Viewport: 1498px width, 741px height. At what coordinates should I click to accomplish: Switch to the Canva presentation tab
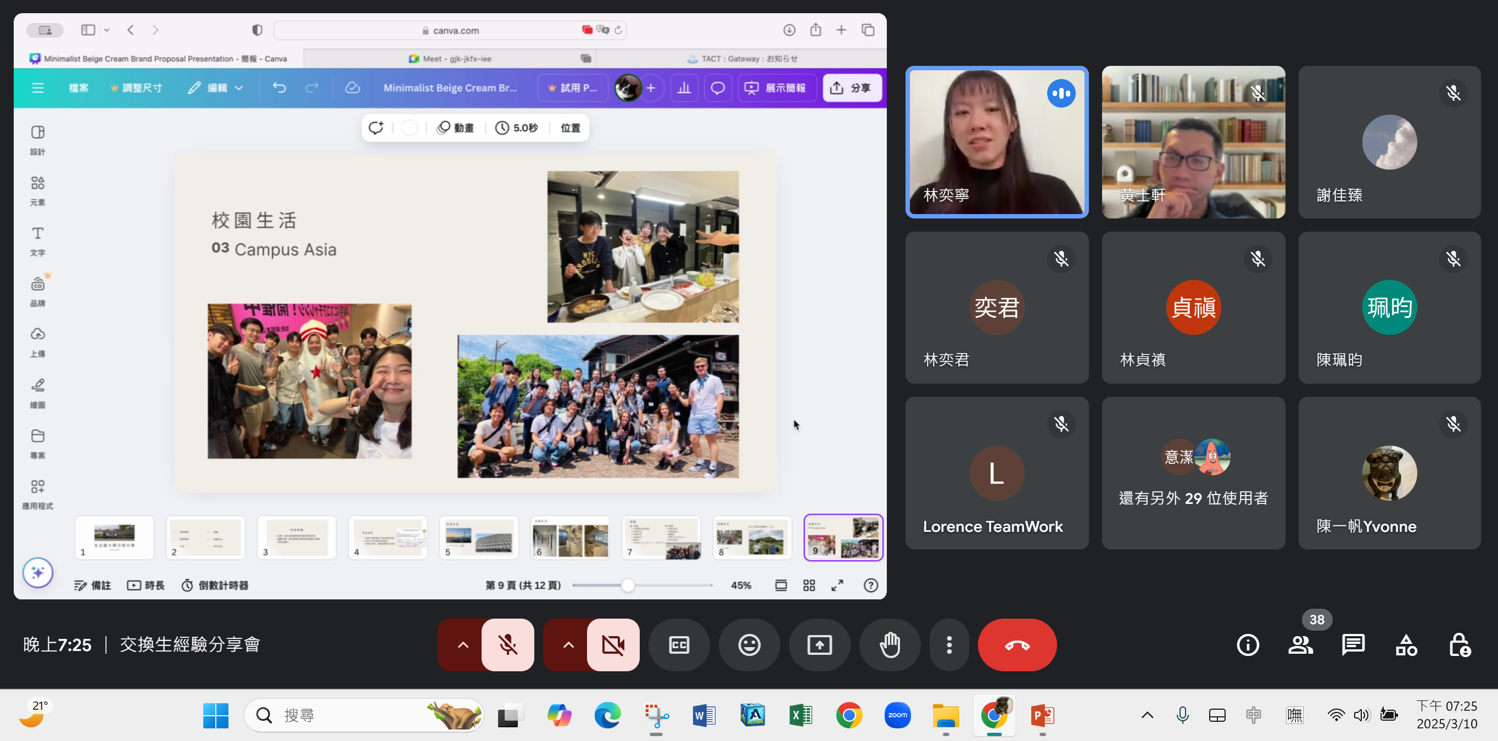click(158, 59)
